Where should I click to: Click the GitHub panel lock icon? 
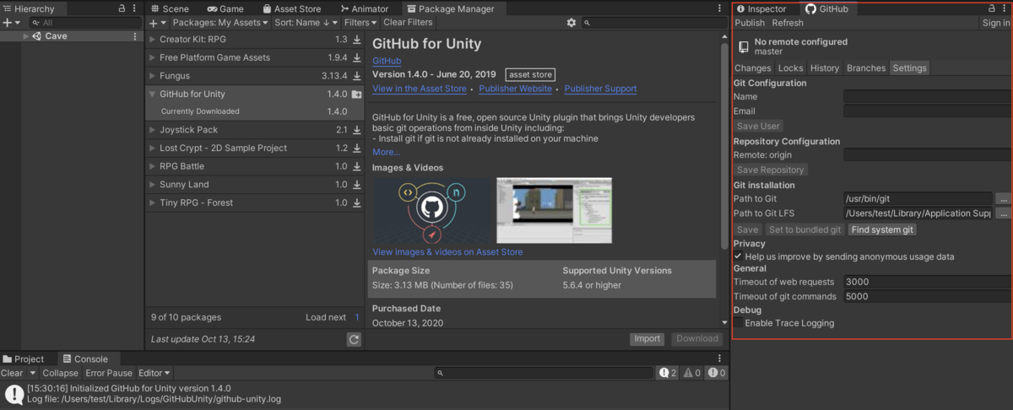pyautogui.click(x=992, y=8)
